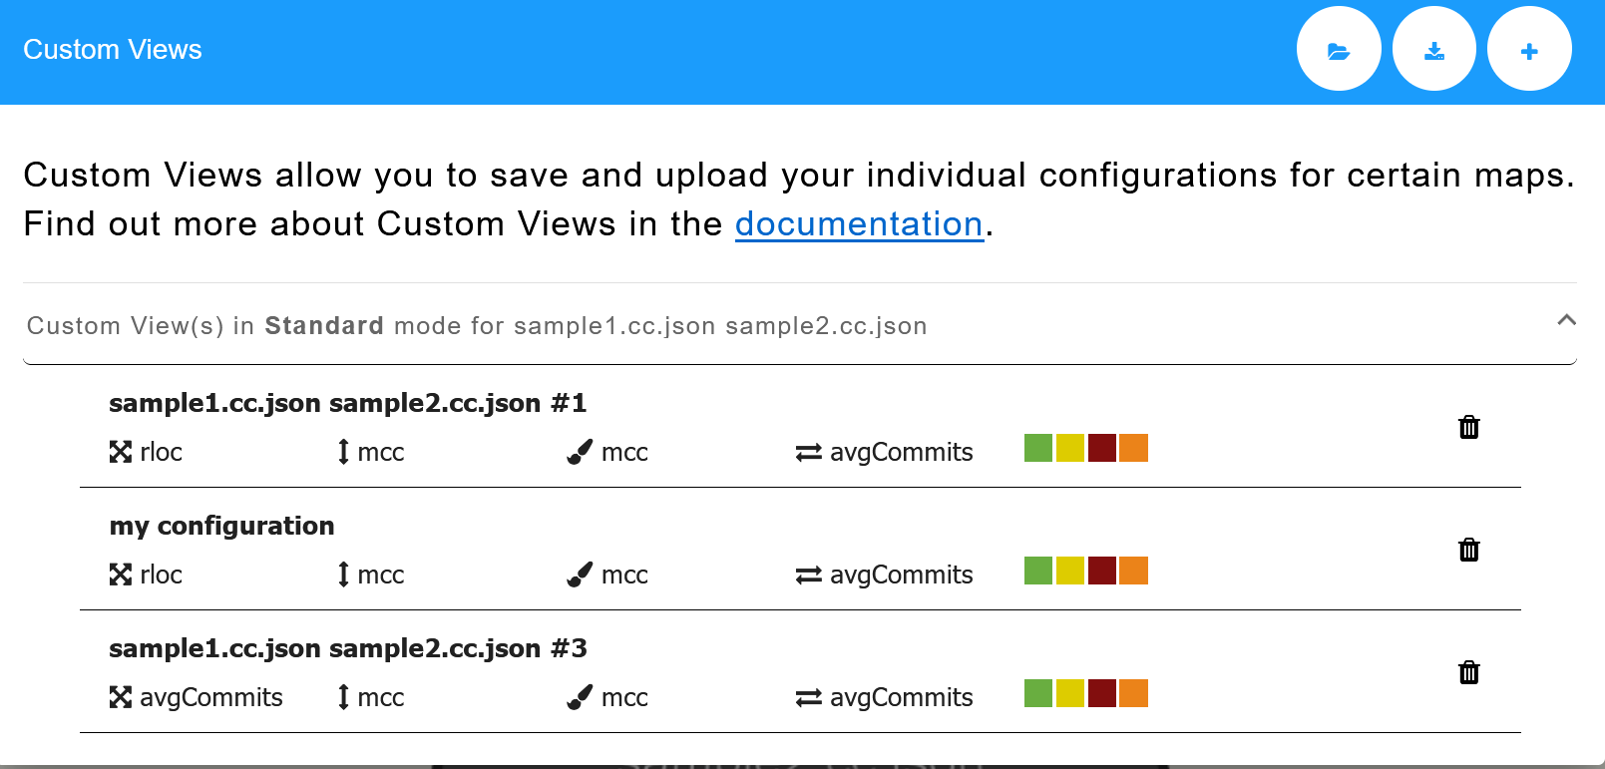
Task: Click yellow color swatch in view #1
Action: coord(1070,448)
